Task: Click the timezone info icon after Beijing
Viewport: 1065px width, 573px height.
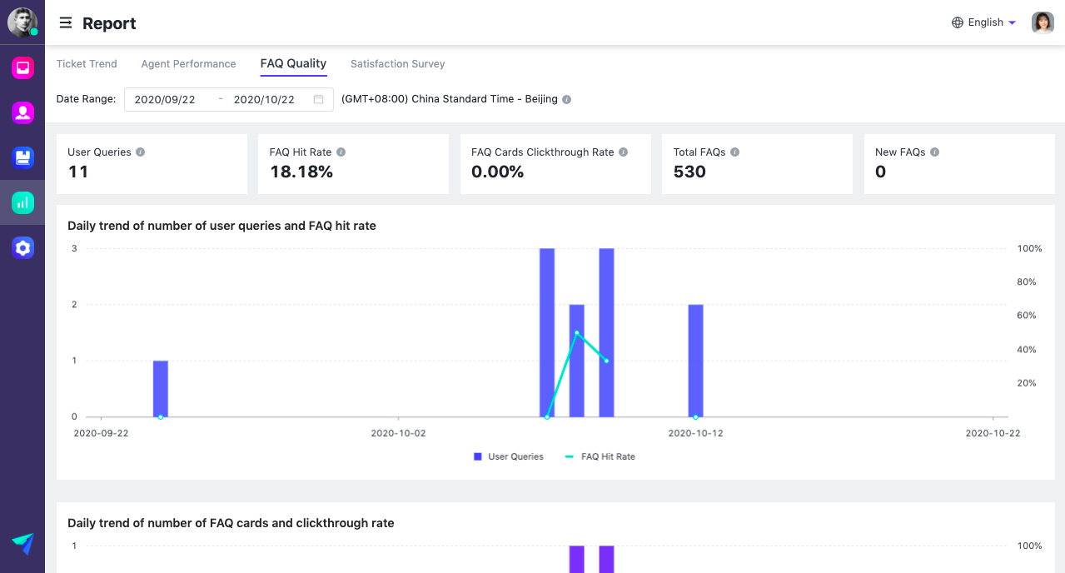Action: click(567, 99)
